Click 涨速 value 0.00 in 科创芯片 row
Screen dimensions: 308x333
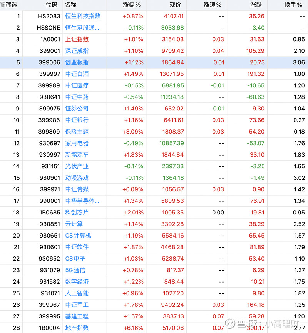pyautogui.click(x=218, y=213)
